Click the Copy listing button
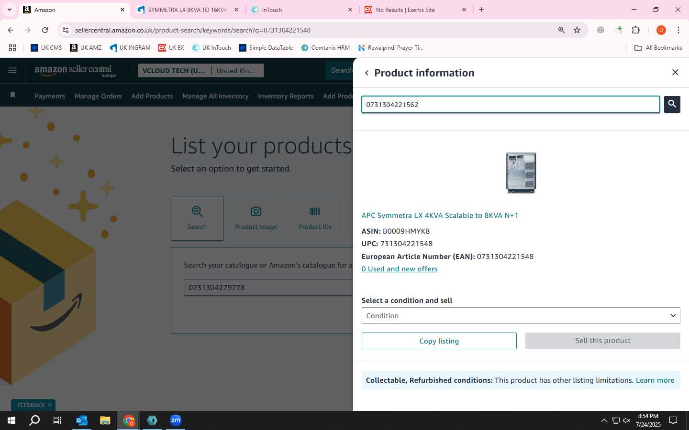The image size is (689, 430). (439, 341)
